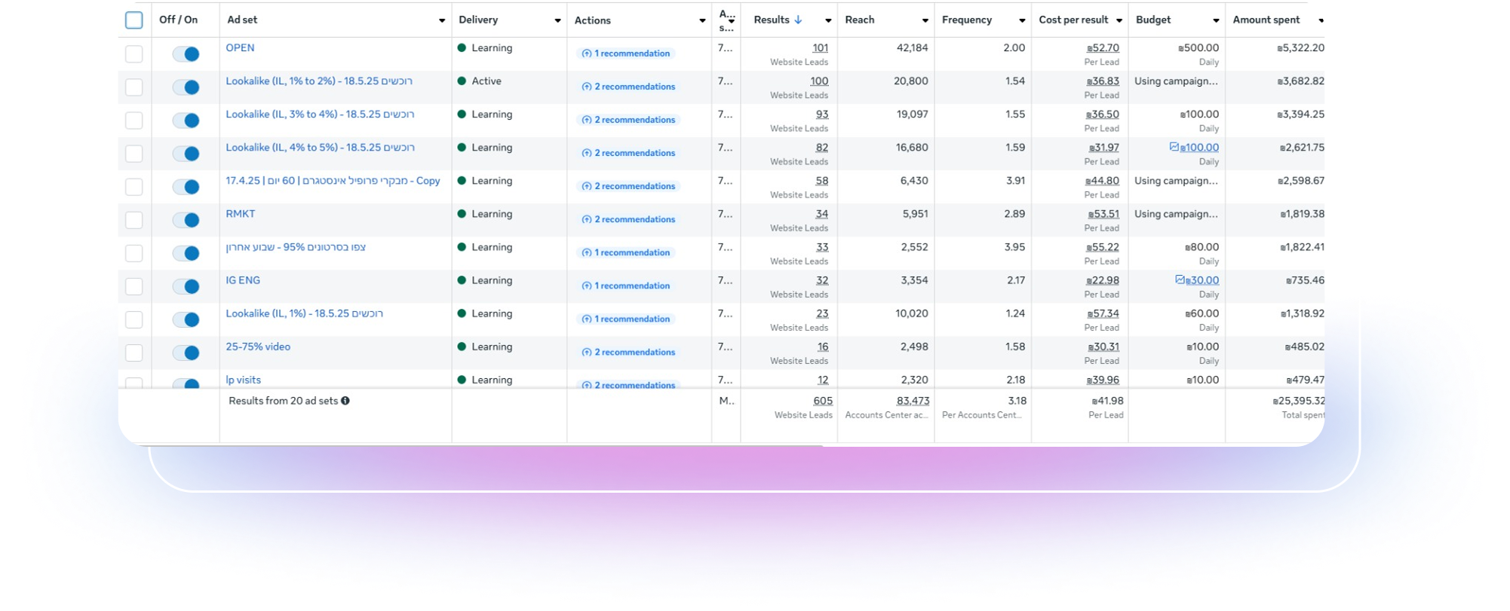Toggle off the OPEN ad set

tap(186, 54)
